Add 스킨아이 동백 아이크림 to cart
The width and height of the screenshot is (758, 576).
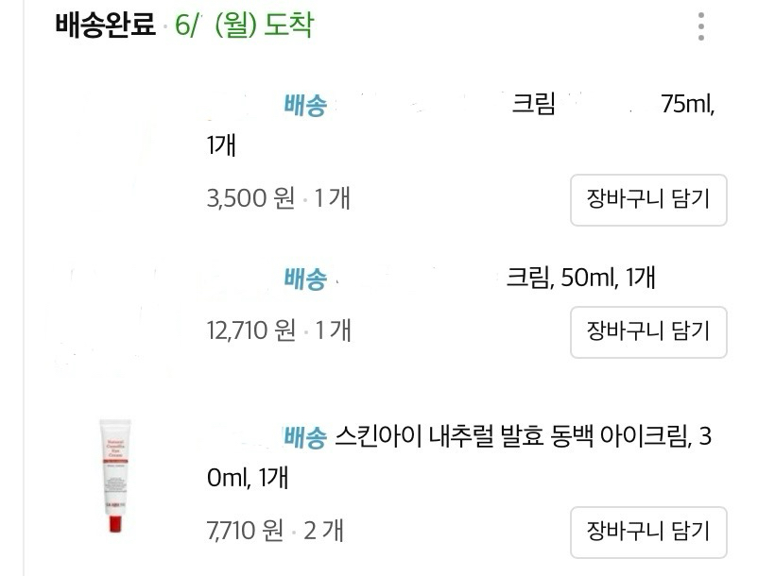tap(647, 532)
